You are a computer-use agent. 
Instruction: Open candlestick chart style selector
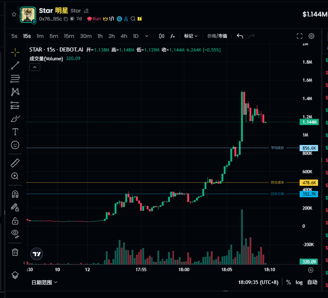pyautogui.click(x=162, y=36)
